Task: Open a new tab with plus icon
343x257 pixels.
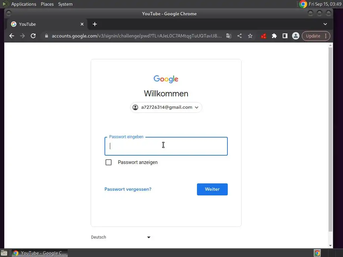Action: click(95, 24)
